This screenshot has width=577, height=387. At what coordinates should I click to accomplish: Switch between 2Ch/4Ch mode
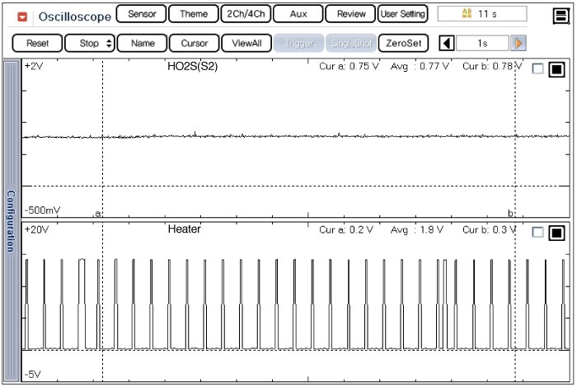(x=246, y=14)
